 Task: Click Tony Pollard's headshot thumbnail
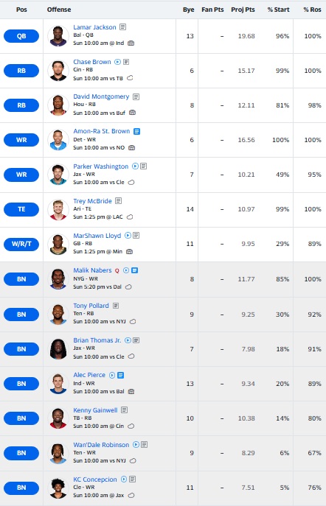[58, 315]
